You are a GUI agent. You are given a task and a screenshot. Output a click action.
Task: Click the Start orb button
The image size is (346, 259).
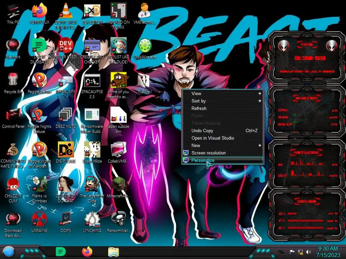coord(9,252)
